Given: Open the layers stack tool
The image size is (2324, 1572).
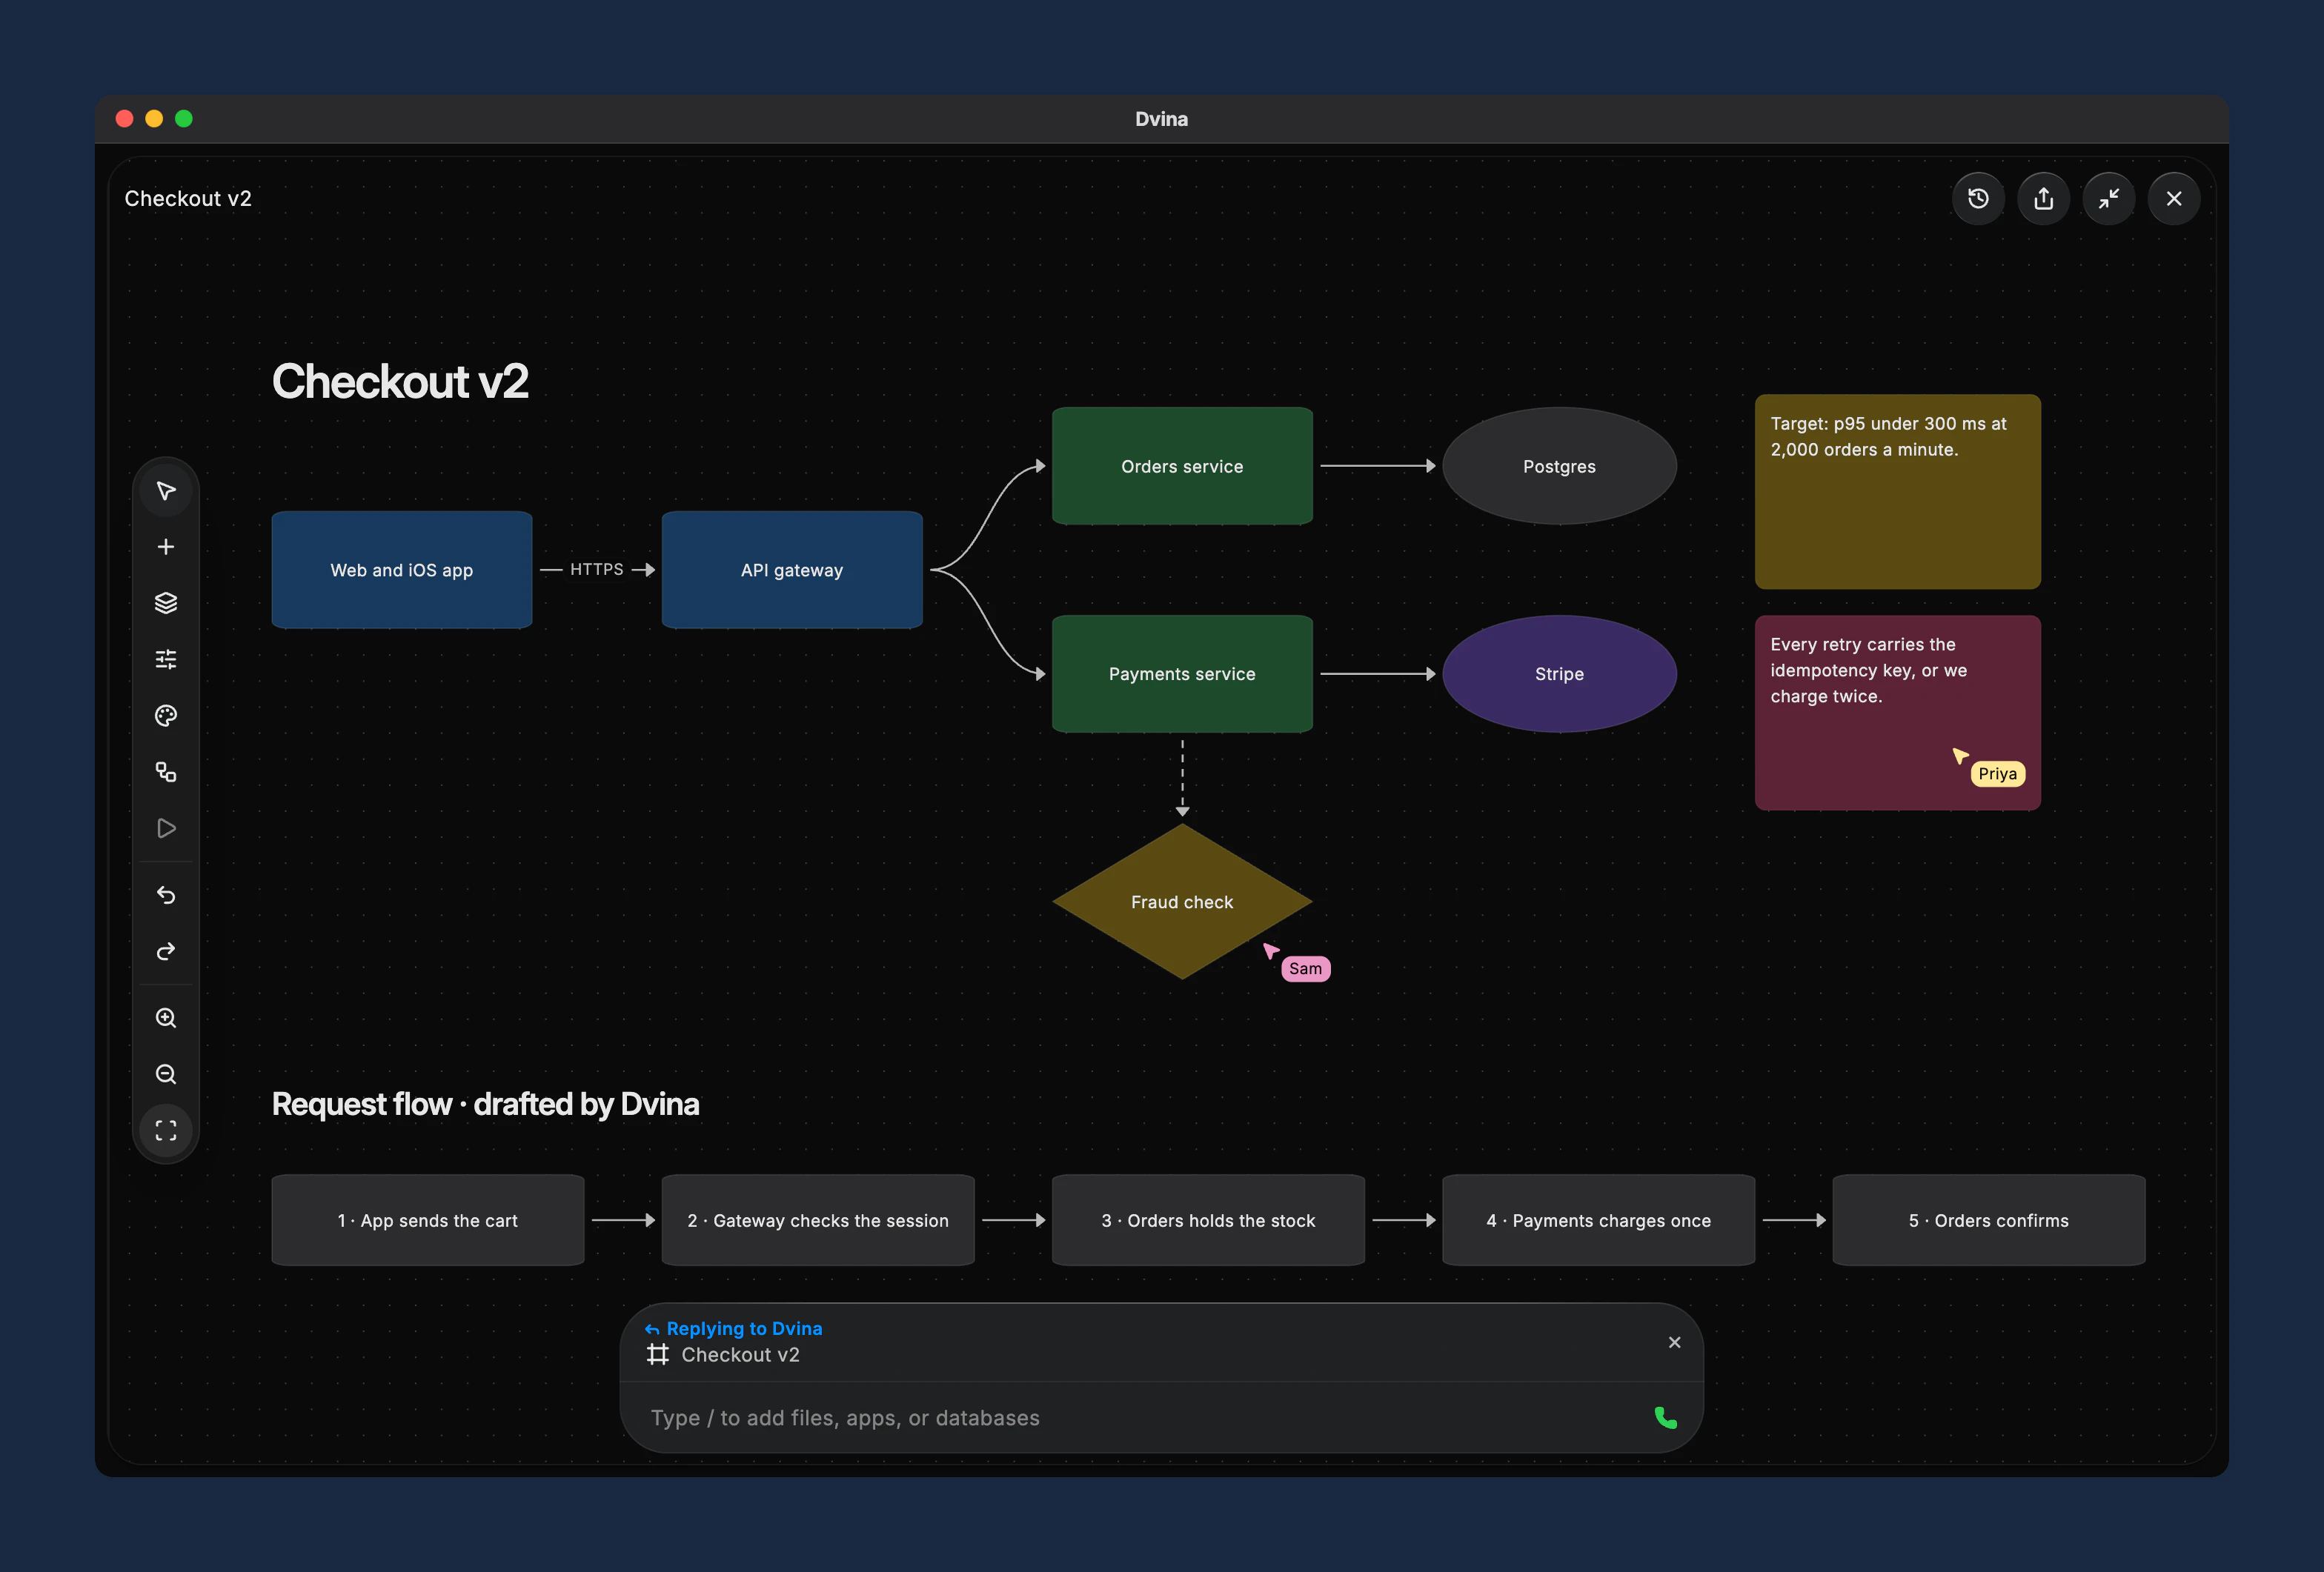Looking at the screenshot, I should click(x=166, y=602).
